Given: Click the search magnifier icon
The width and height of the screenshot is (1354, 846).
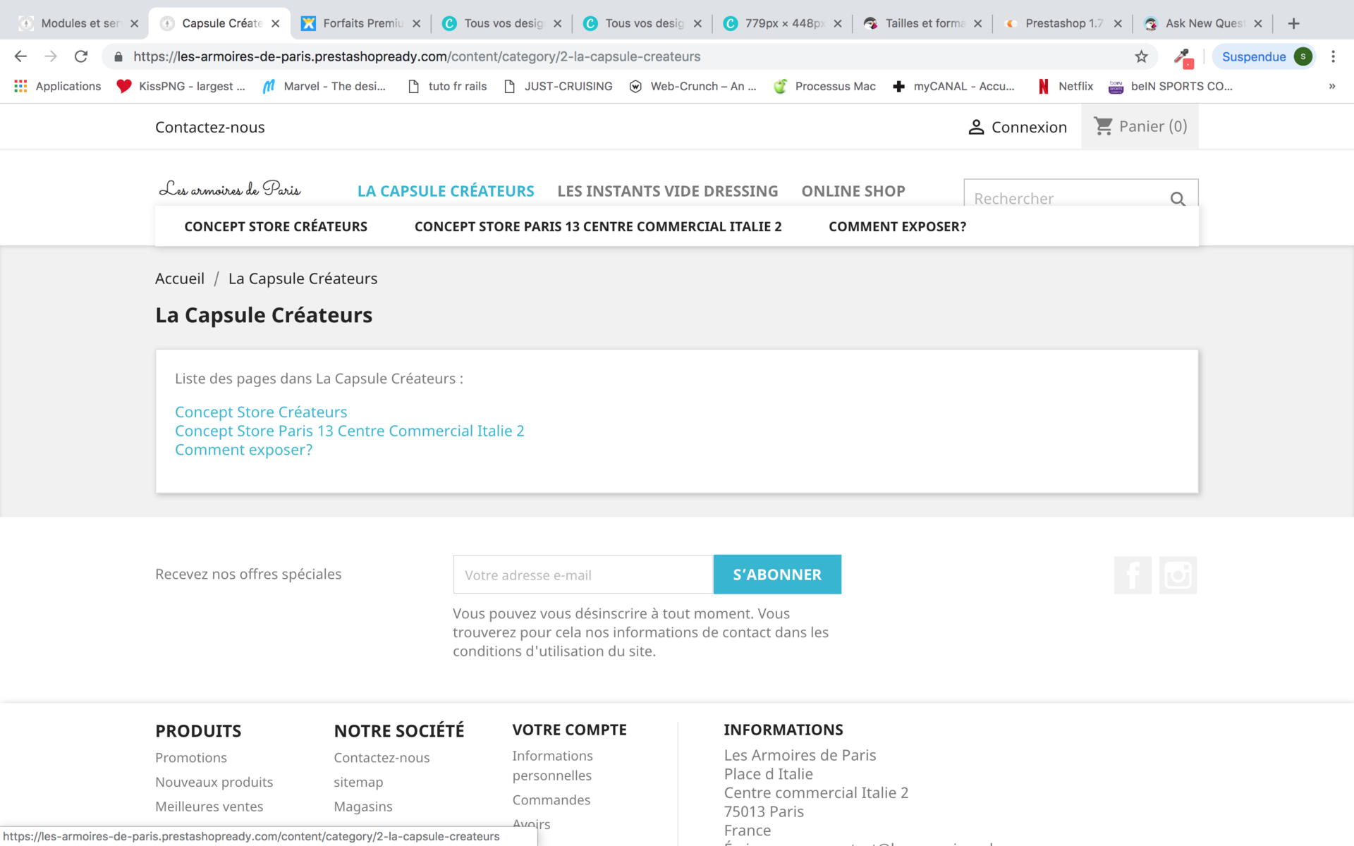Looking at the screenshot, I should click(x=1178, y=199).
